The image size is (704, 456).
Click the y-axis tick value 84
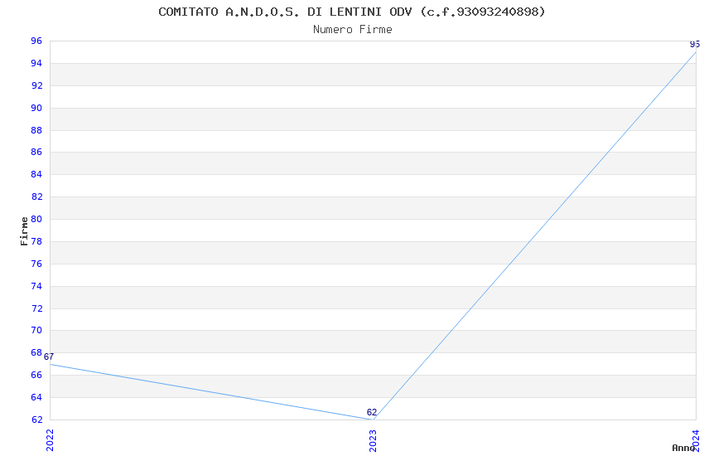click(x=36, y=174)
